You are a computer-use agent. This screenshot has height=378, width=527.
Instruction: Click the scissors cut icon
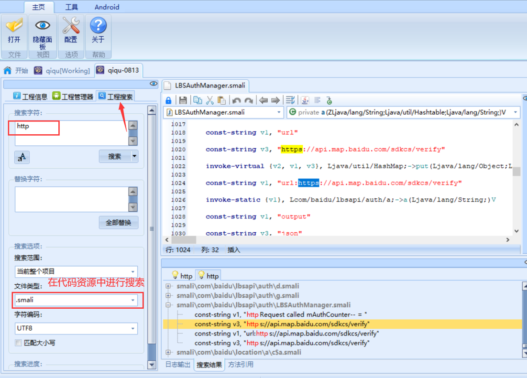click(x=210, y=100)
